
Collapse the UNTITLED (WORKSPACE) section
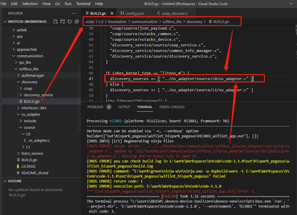(x=27, y=22)
